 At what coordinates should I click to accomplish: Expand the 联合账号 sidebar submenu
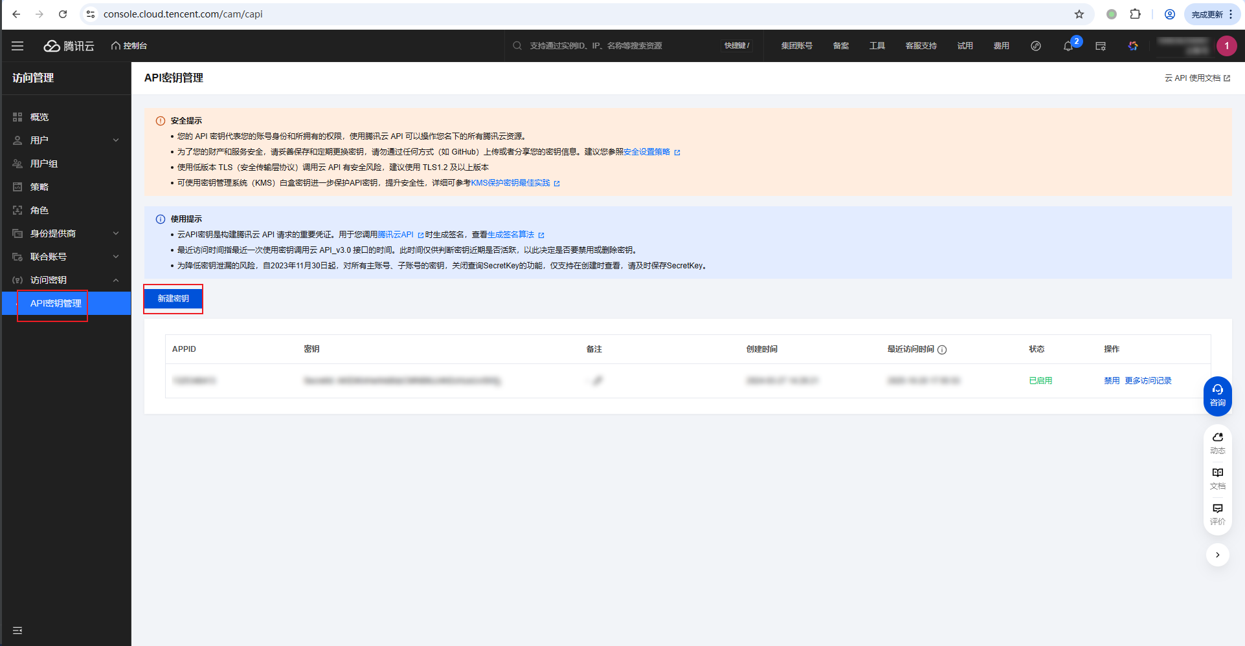[x=116, y=257]
